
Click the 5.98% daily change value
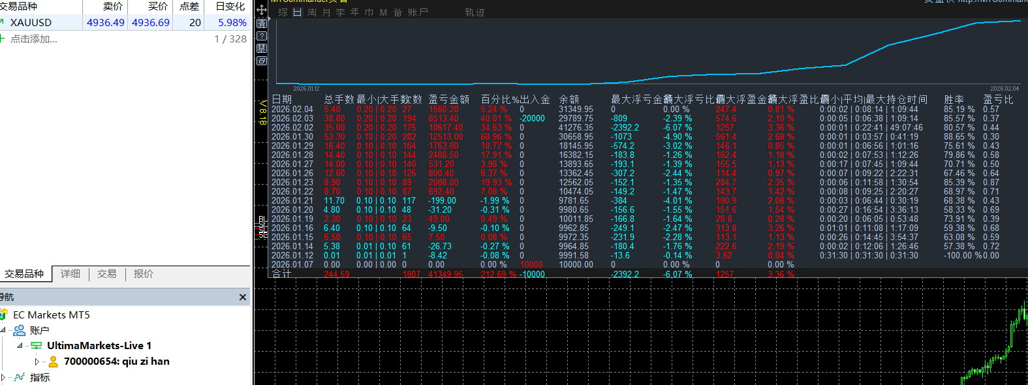coord(232,22)
